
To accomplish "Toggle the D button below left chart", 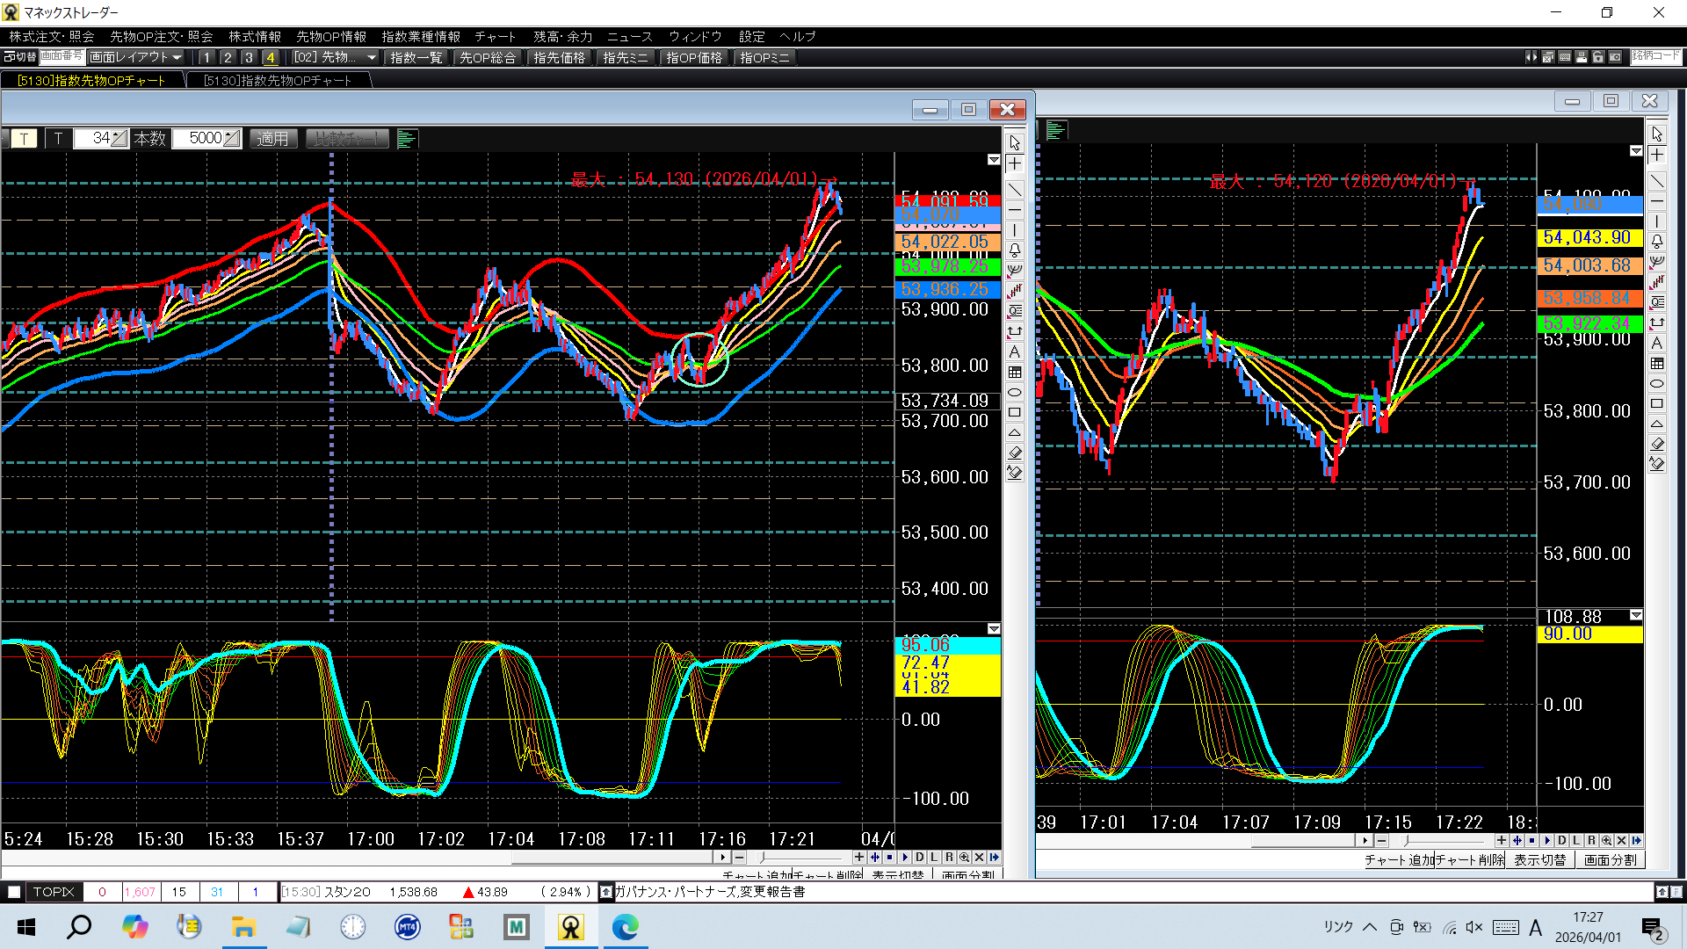I will (x=919, y=857).
